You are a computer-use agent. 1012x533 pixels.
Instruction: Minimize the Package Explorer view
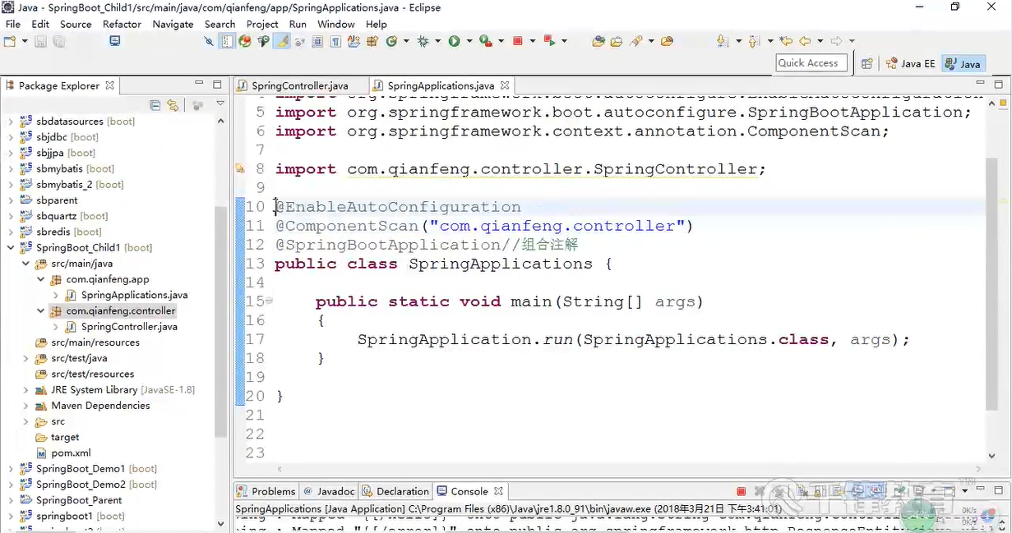pyautogui.click(x=199, y=84)
